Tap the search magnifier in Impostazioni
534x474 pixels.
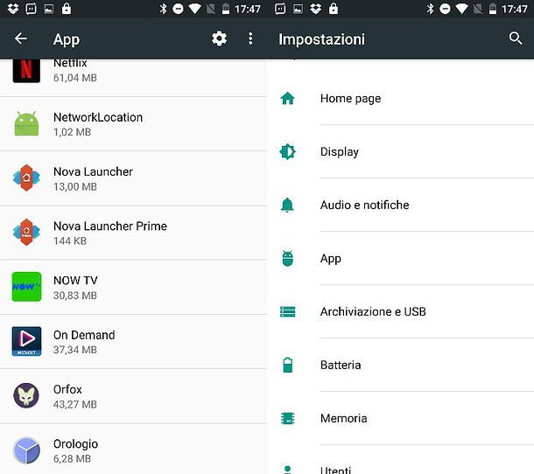click(x=516, y=38)
